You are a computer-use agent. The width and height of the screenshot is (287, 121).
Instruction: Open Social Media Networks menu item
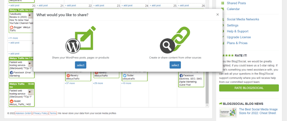click(243, 19)
